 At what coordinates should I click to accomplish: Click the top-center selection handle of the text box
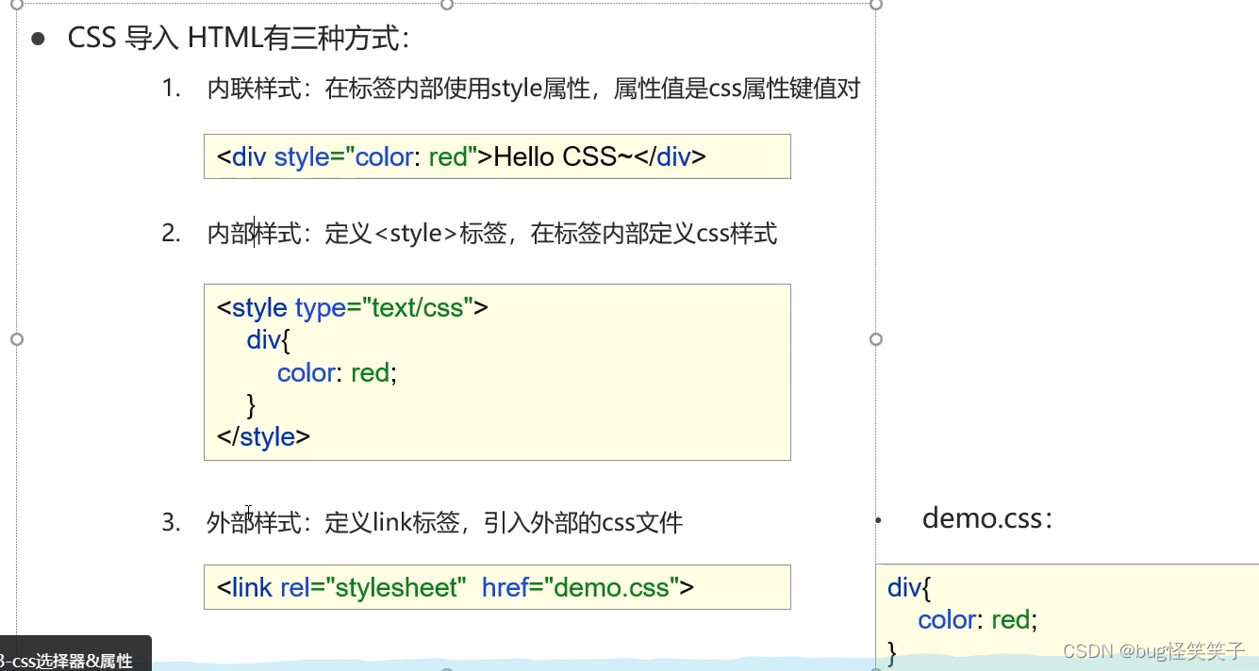pos(447,4)
